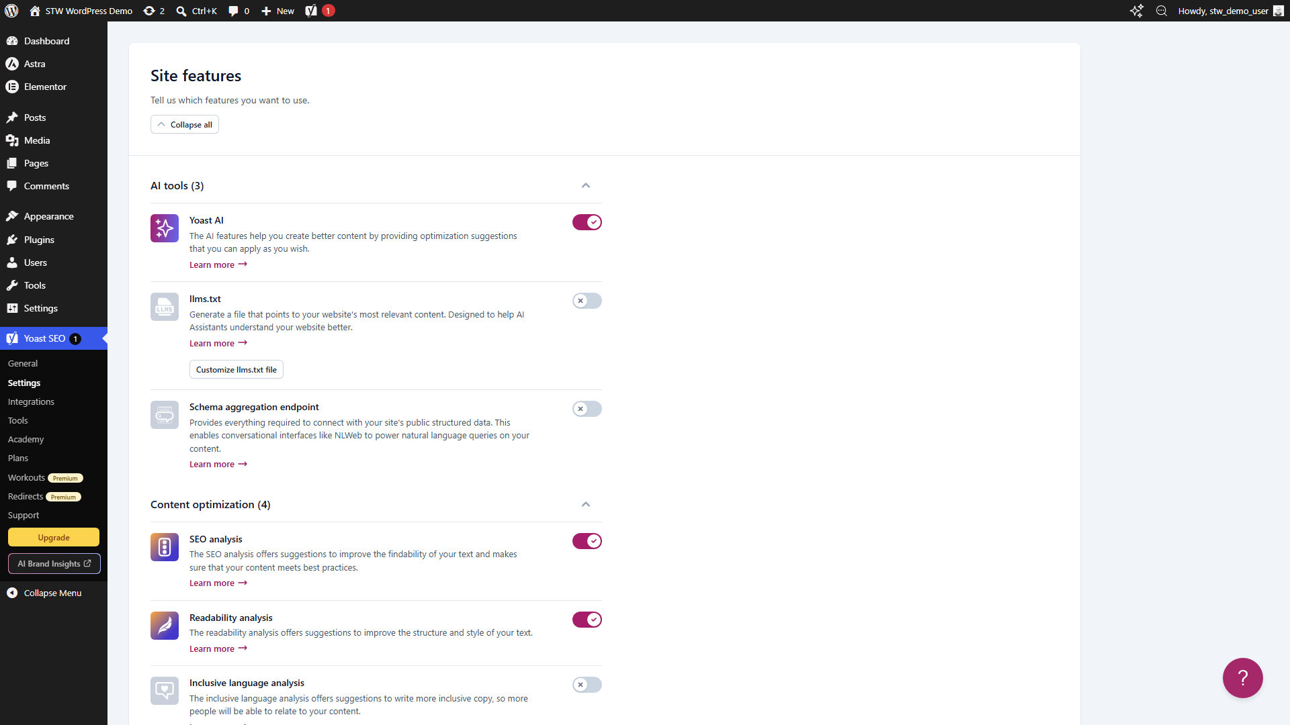
Task: Open Redirects Premium submenu
Action: click(44, 496)
